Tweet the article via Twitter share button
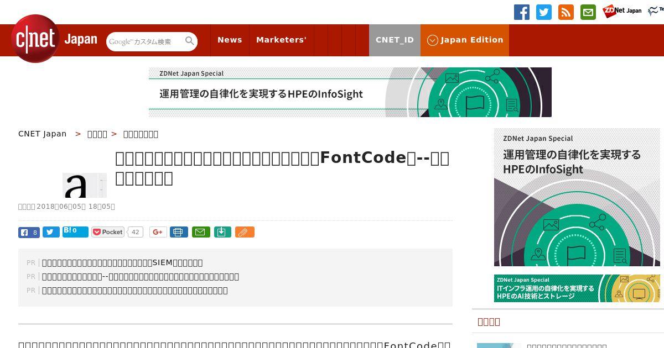This screenshot has height=348, width=664. point(51,233)
